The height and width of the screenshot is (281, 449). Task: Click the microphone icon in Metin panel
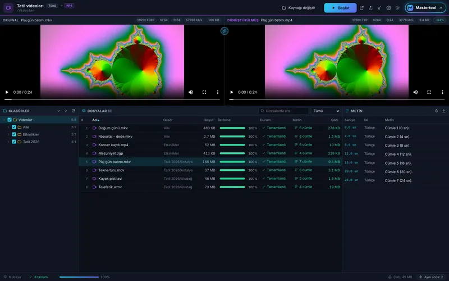point(436,111)
